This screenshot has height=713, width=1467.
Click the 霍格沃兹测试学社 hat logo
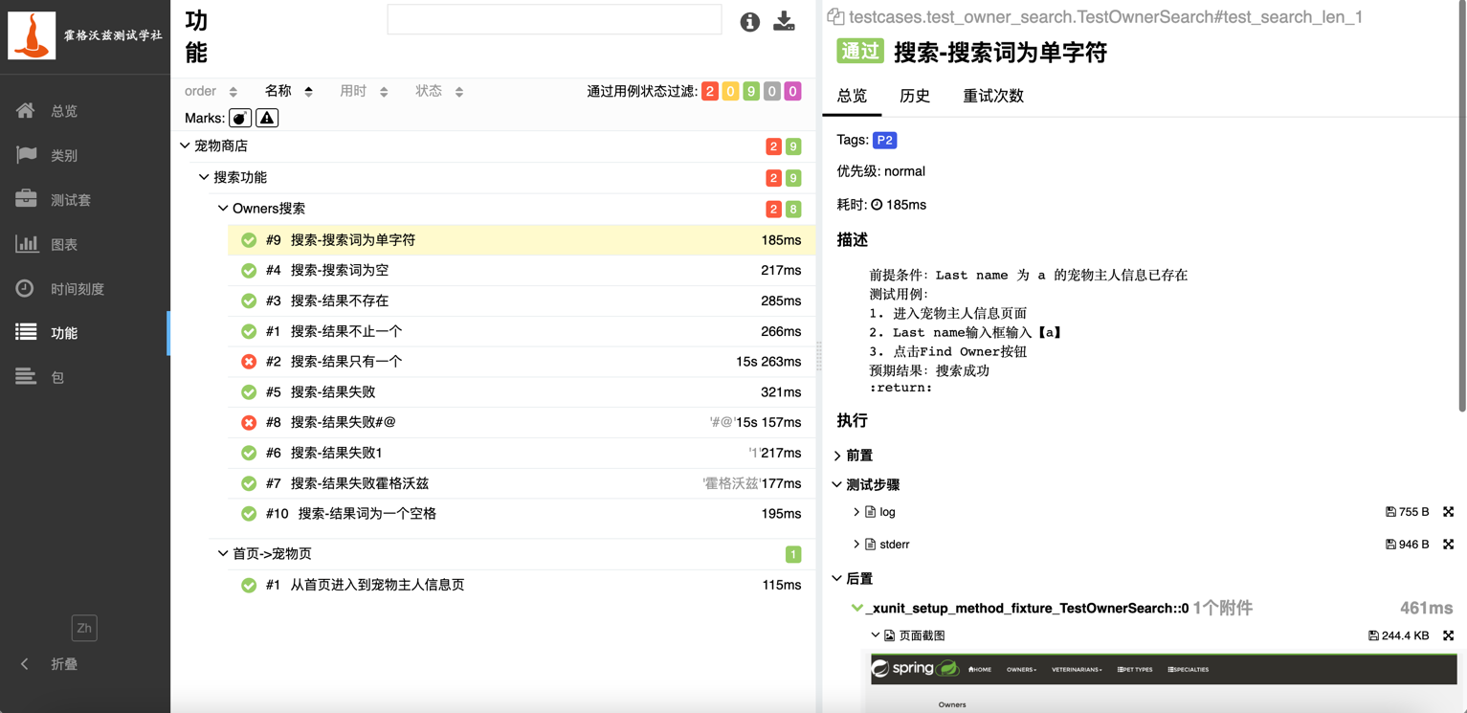click(x=32, y=35)
